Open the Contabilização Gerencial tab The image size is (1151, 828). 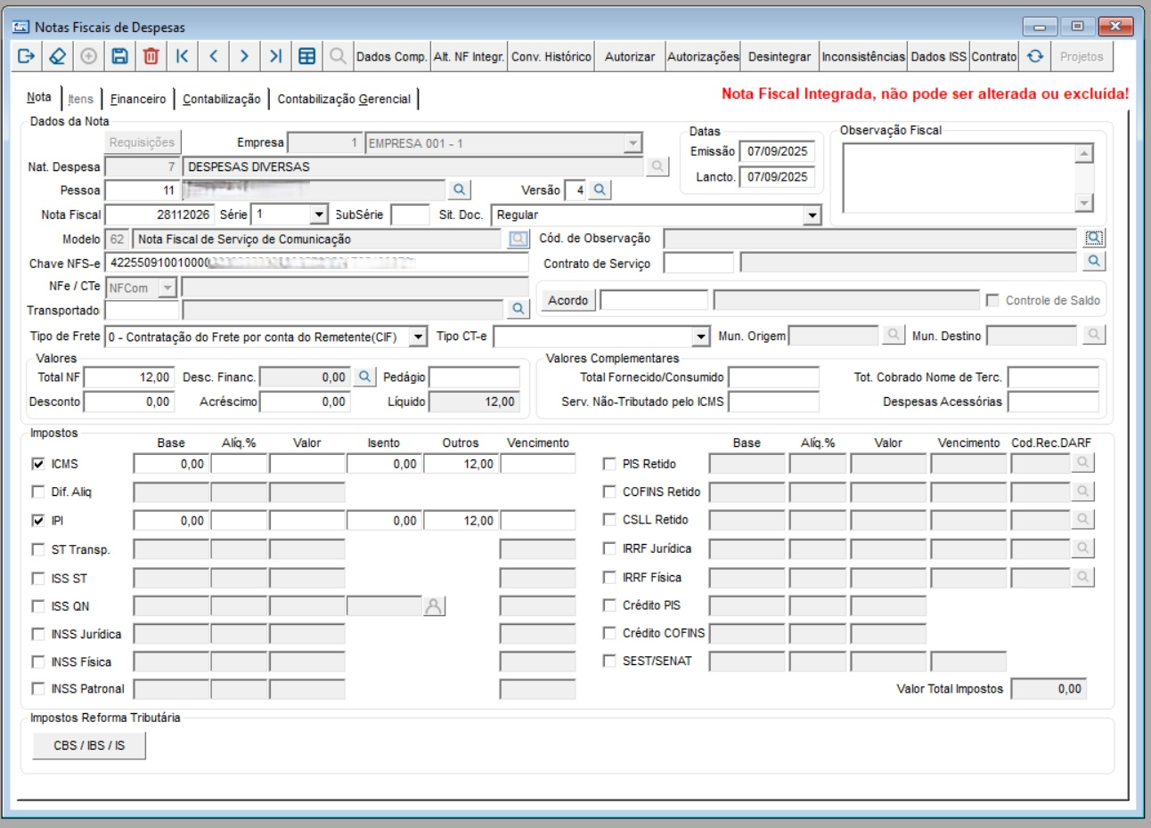click(x=344, y=99)
